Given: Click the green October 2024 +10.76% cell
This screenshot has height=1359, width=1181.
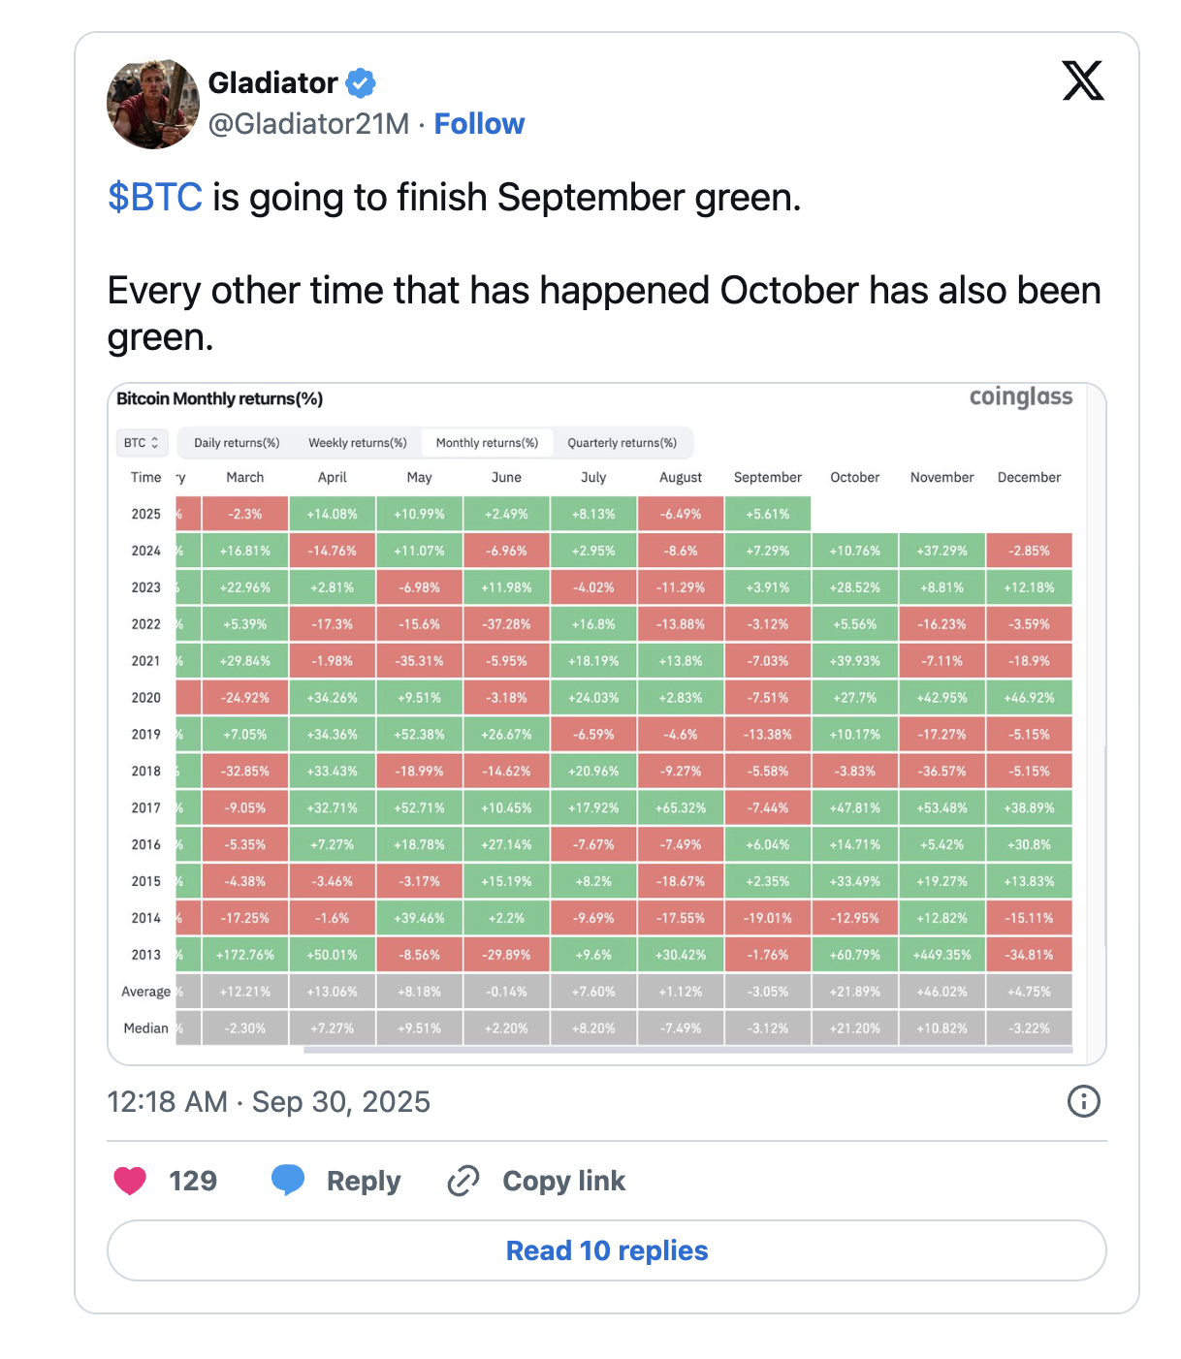Looking at the screenshot, I should click(855, 551).
